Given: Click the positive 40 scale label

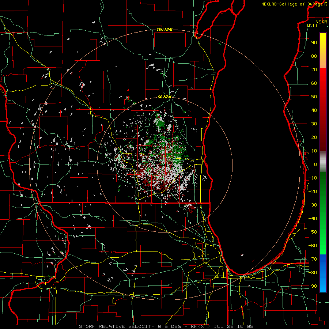Looking at the screenshot, I should pyautogui.click(x=314, y=110).
